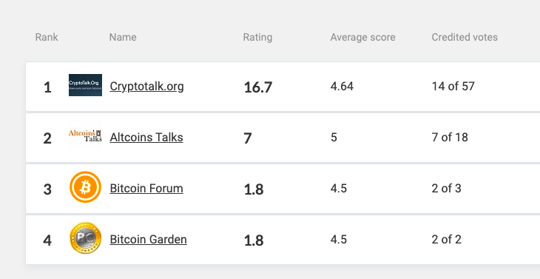
Task: Click the rank number 3 cell
Action: coord(47,189)
